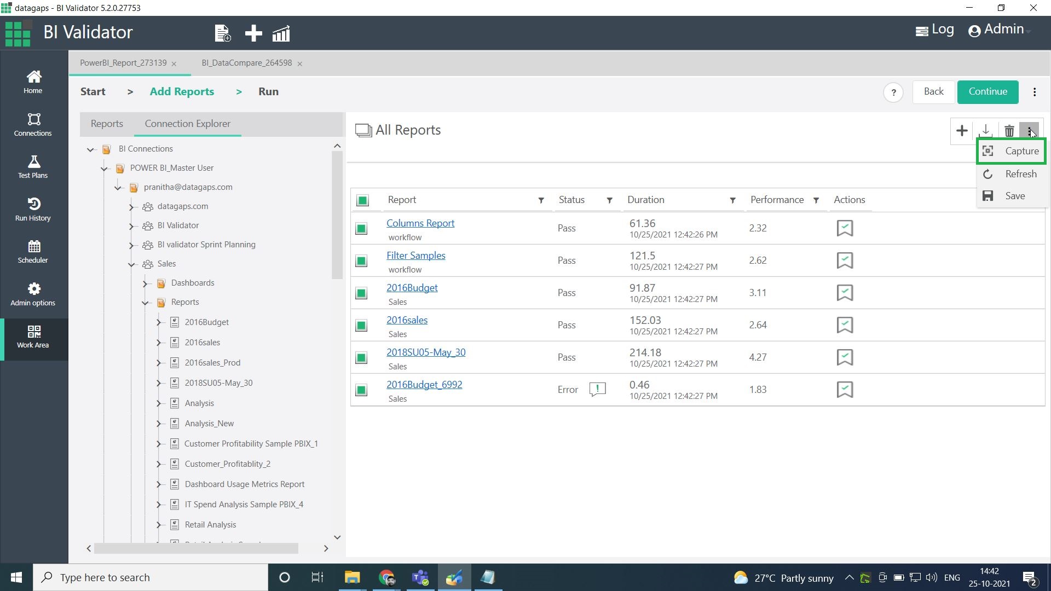The image size is (1051, 591).
Task: Uncheck the select-all header checkbox
Action: pos(362,200)
